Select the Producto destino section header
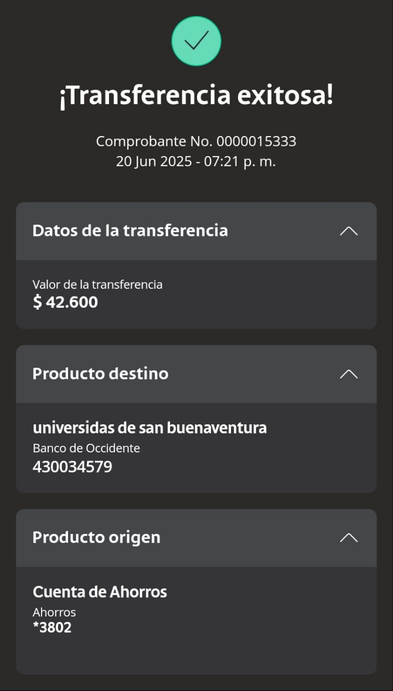The width and height of the screenshot is (393, 691). 196,374
